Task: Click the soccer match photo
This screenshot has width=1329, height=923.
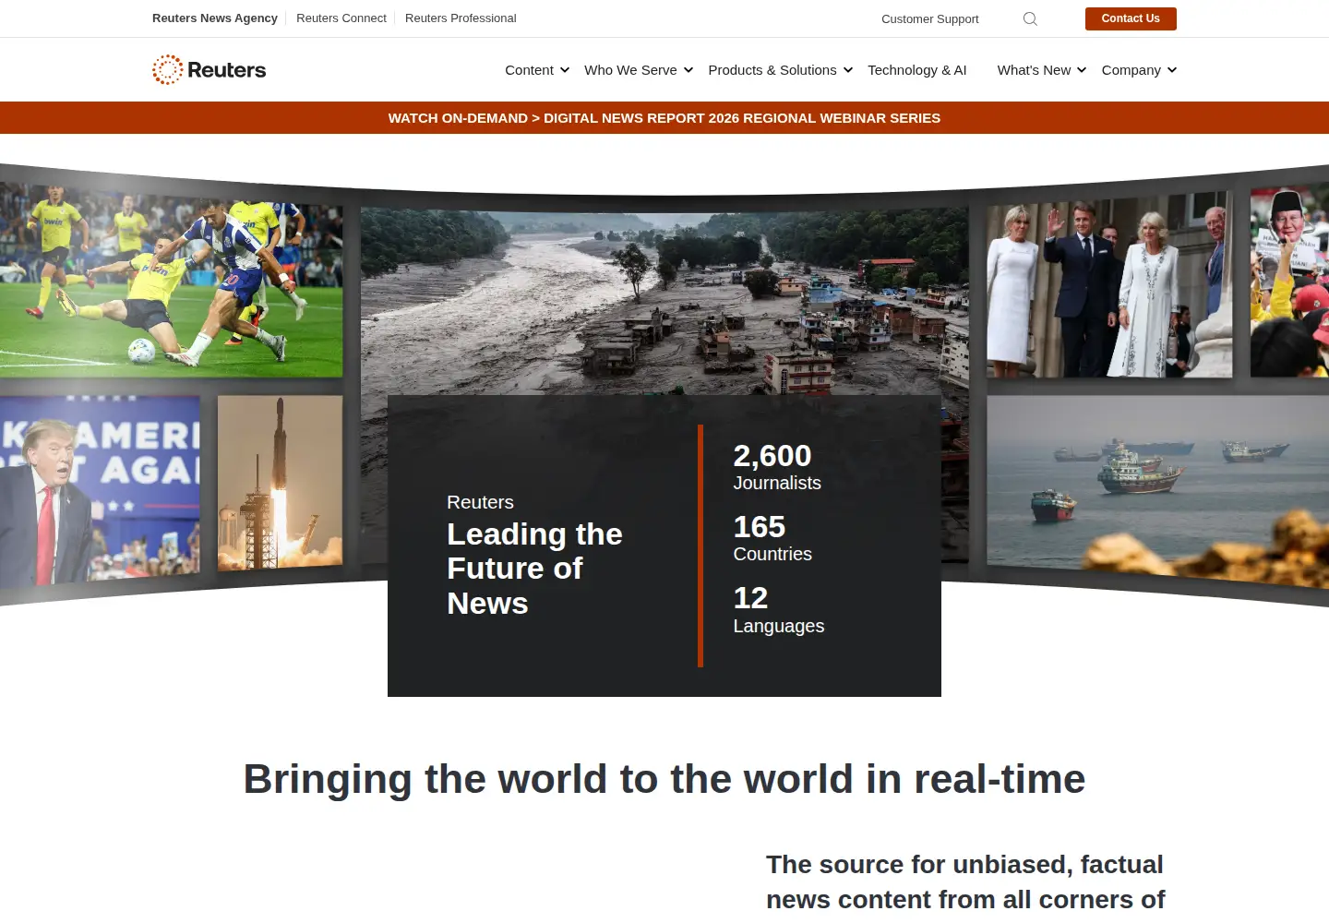Action: (171, 280)
